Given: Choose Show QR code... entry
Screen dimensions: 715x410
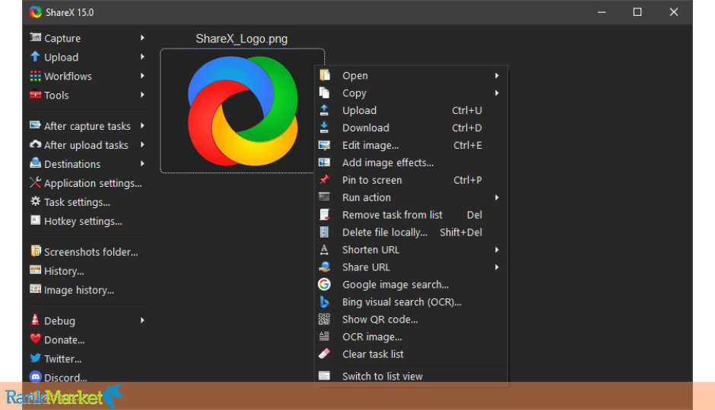Looking at the screenshot, I should (x=411, y=320).
